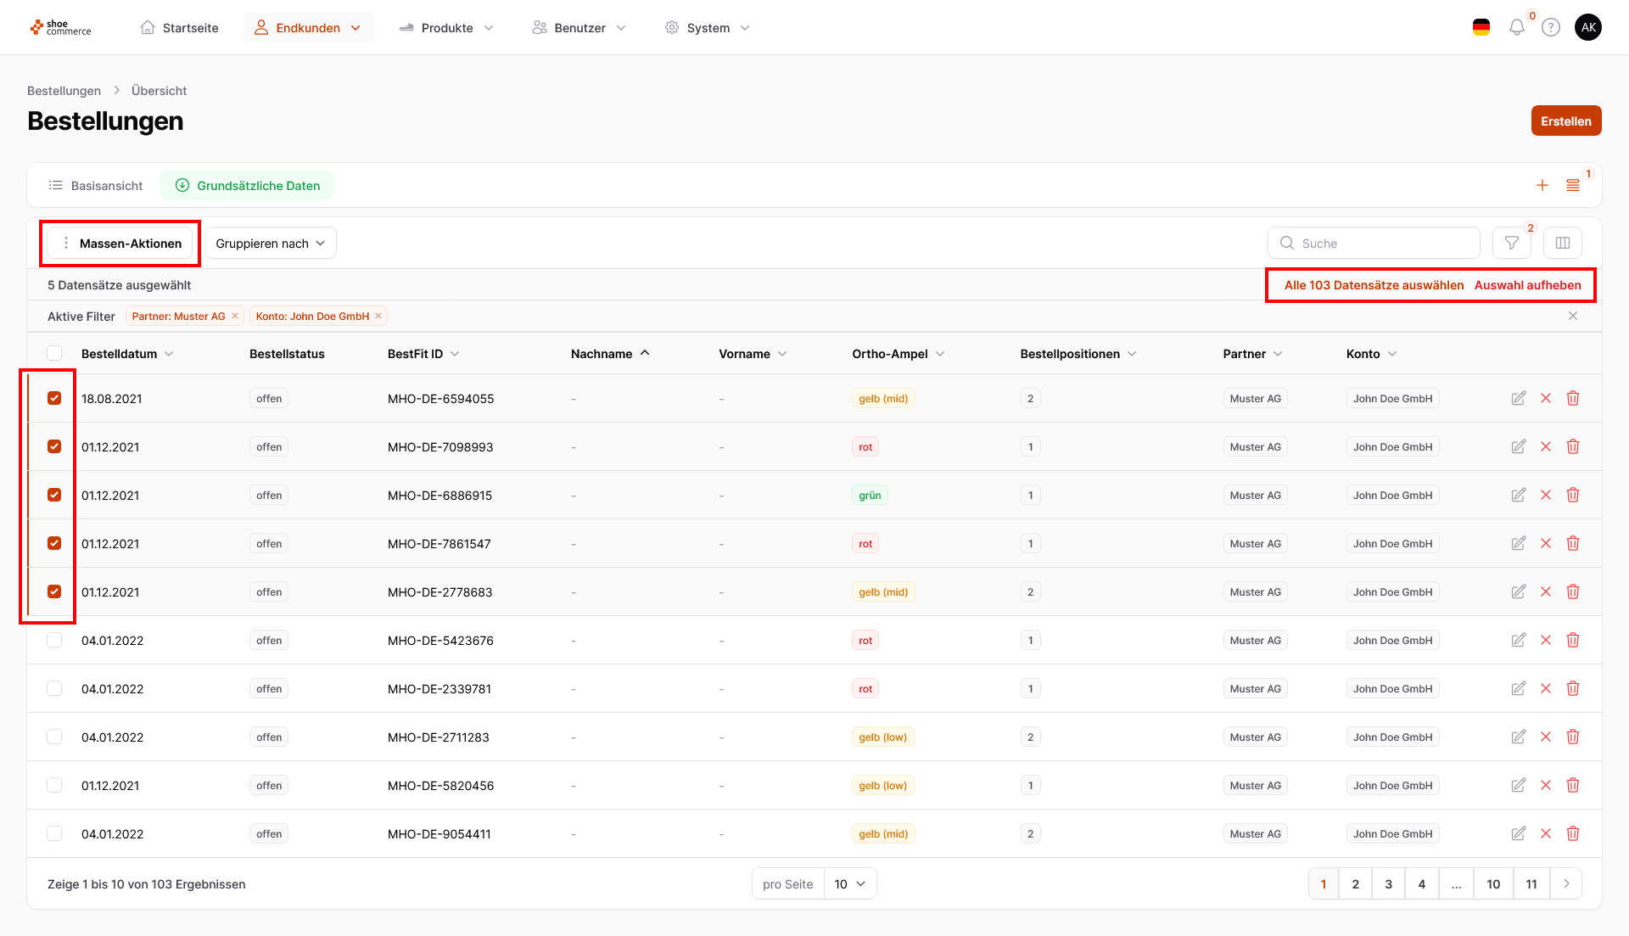This screenshot has height=936, width=1629.
Task: Switch language via German flag icon
Action: coord(1481,28)
